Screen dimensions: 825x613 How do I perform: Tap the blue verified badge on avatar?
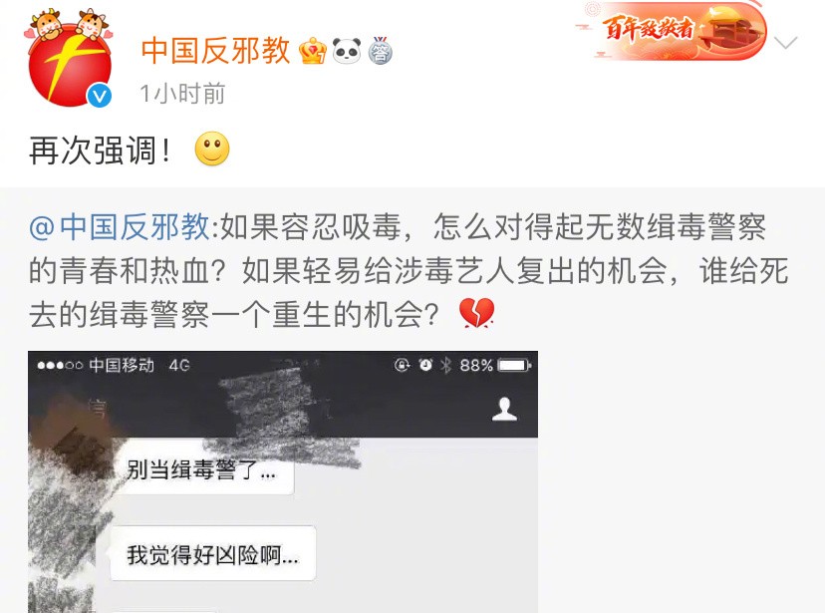(99, 96)
